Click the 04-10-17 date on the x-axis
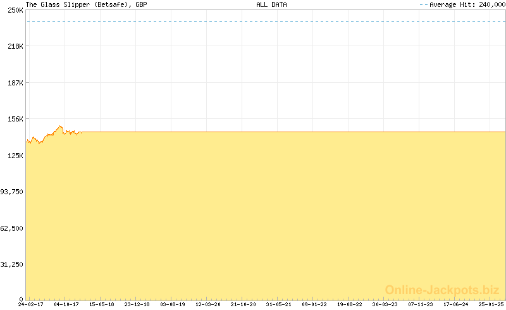506x310 pixels. pyautogui.click(x=66, y=304)
